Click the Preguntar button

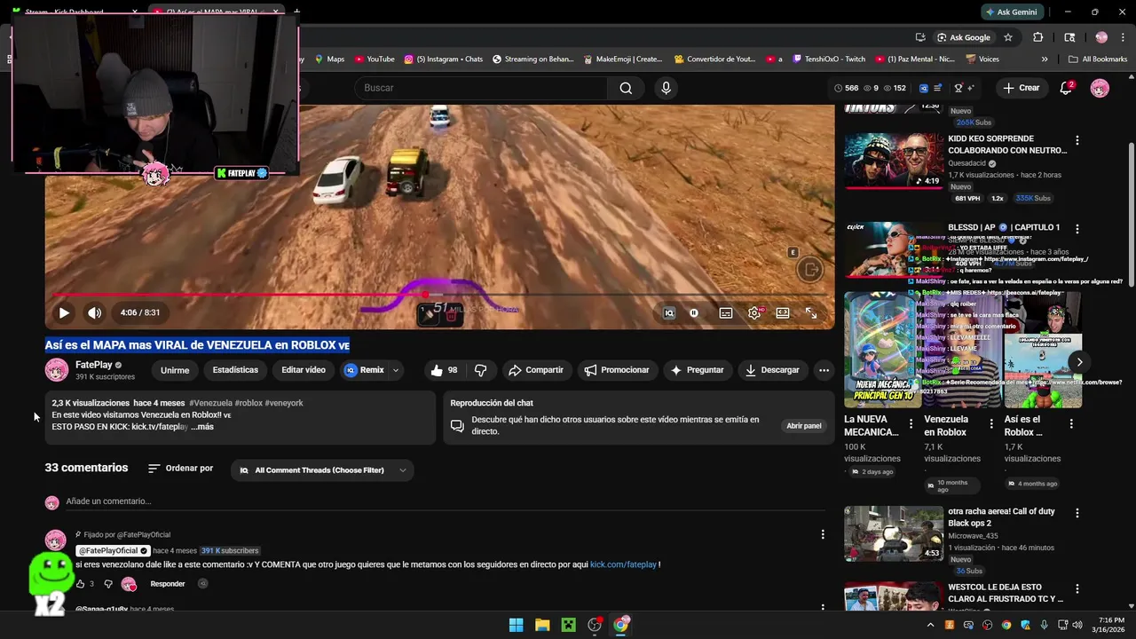click(698, 370)
